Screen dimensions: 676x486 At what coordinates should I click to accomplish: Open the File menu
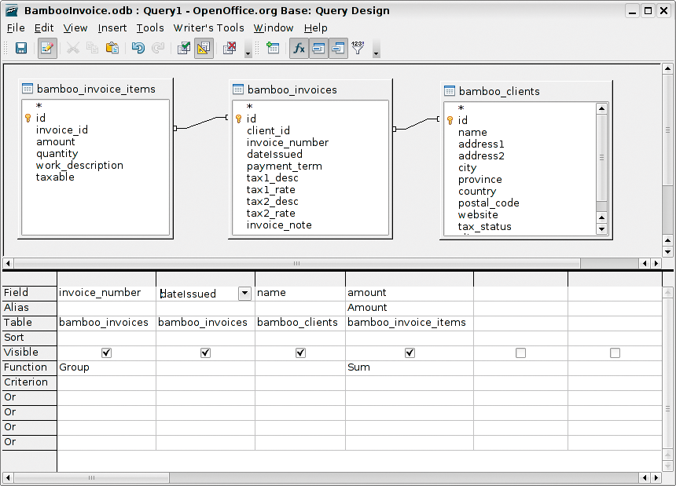coord(16,28)
